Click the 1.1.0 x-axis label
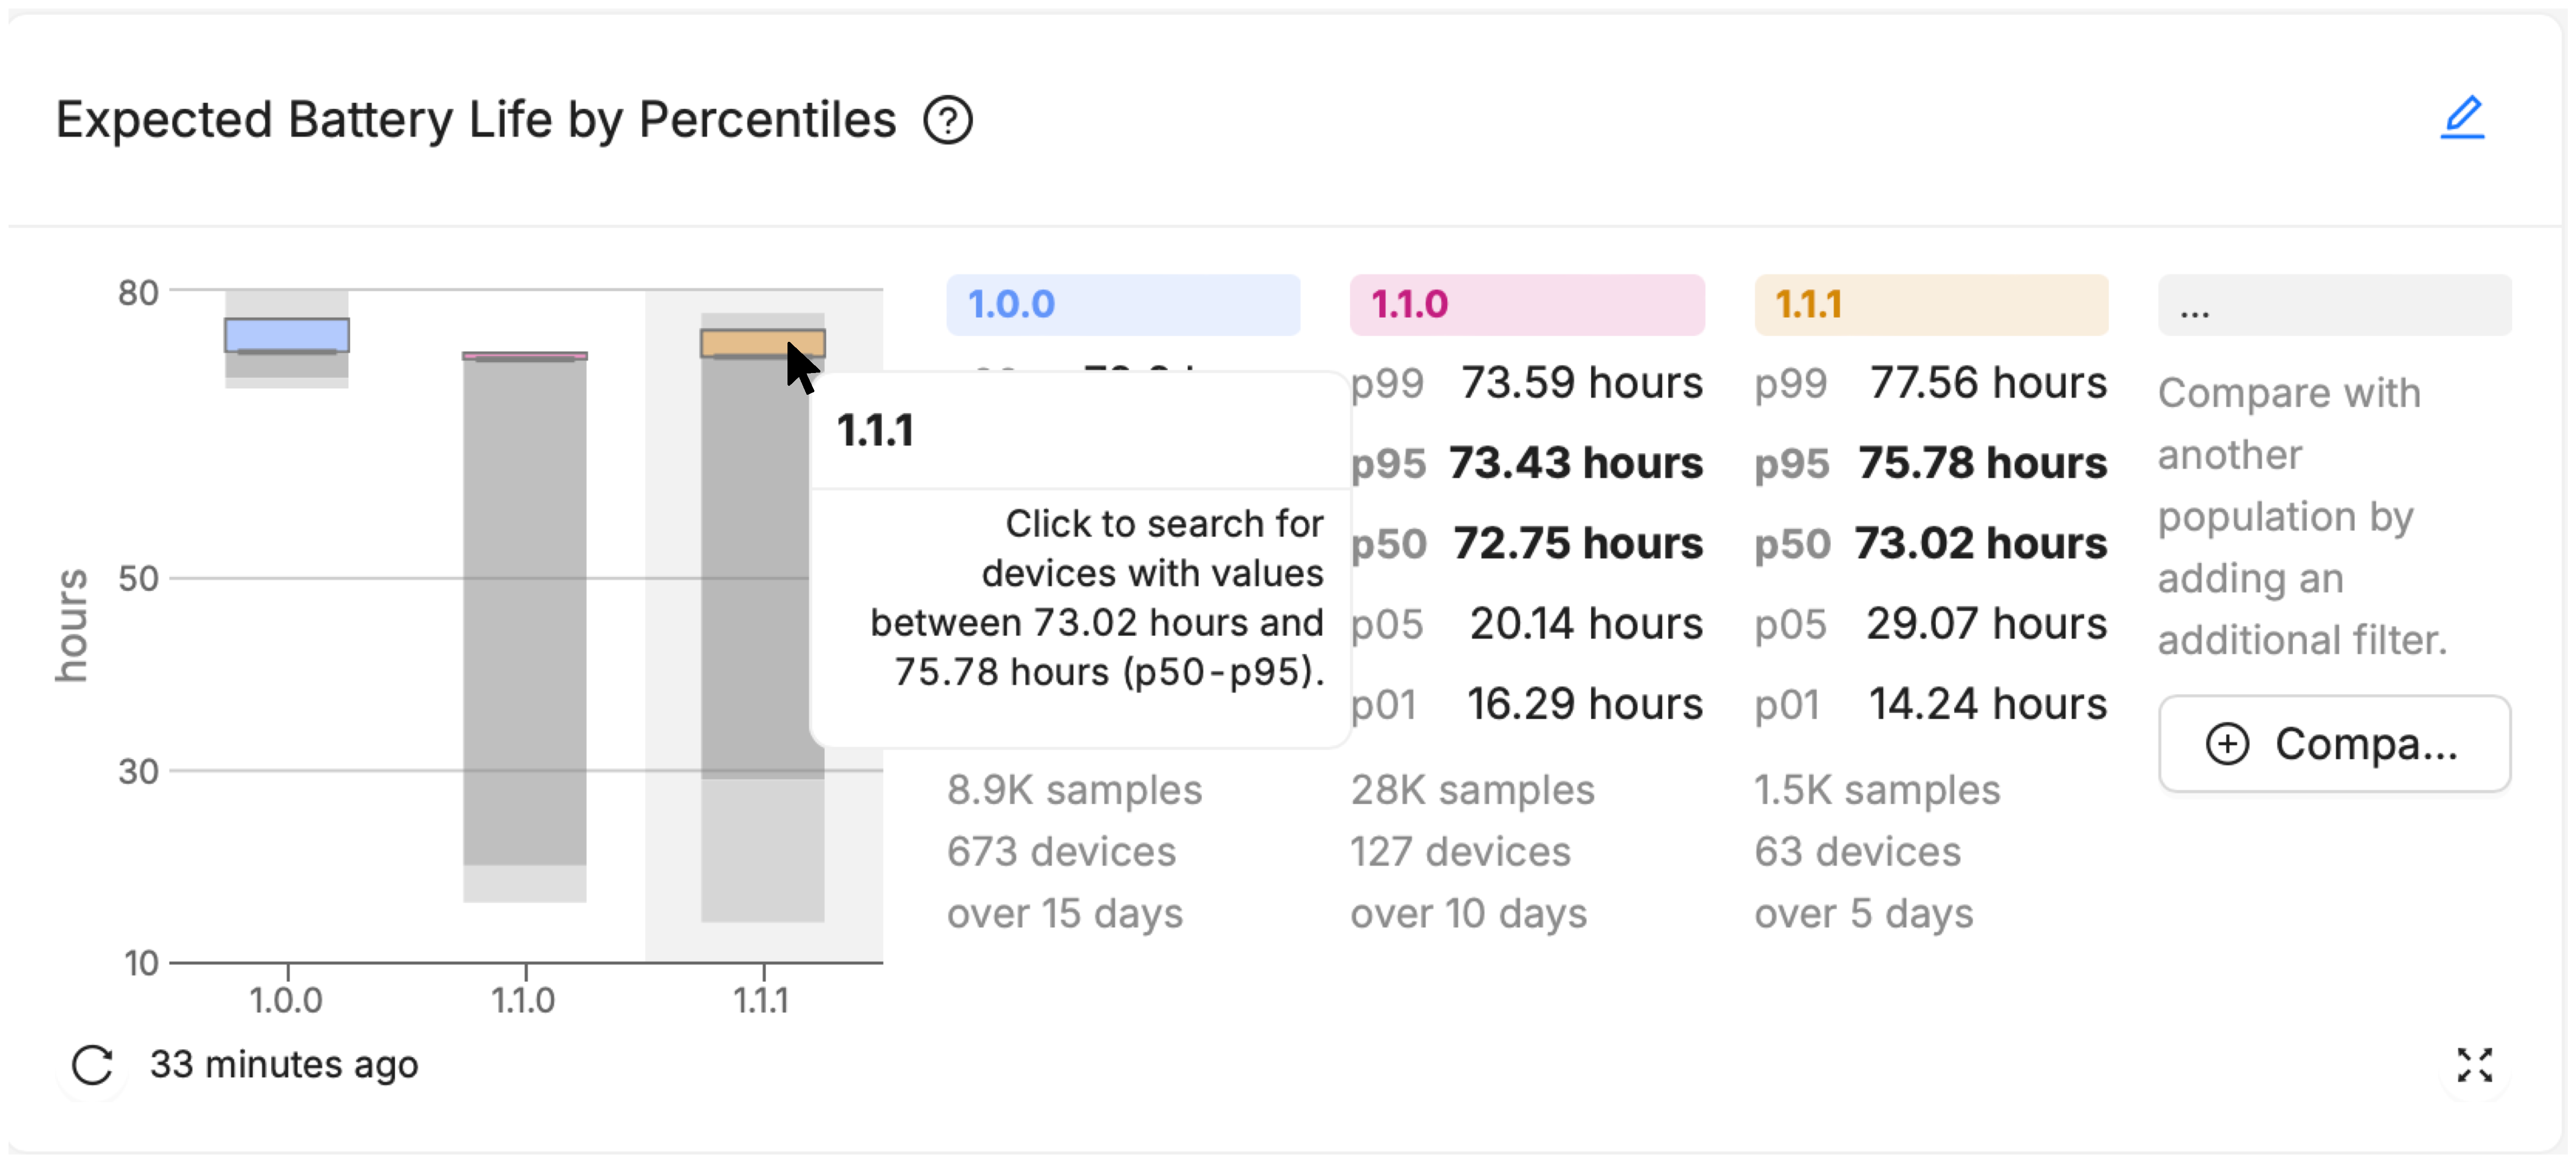The image size is (2576, 1163). [524, 998]
